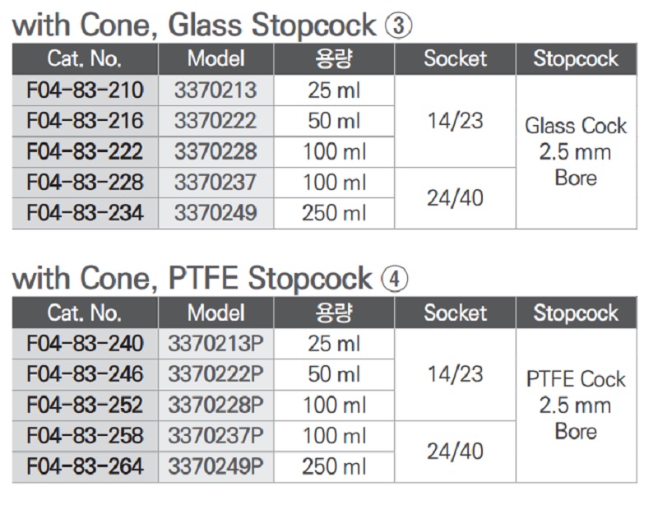Viewport: 658px width, 505px height.
Task: Click model number 3370249P
Action: pyautogui.click(x=215, y=467)
